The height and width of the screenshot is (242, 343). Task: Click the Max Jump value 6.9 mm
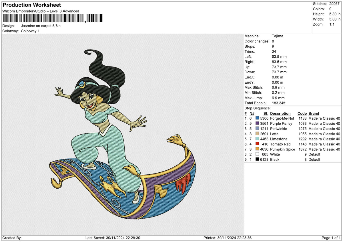coord(278,98)
